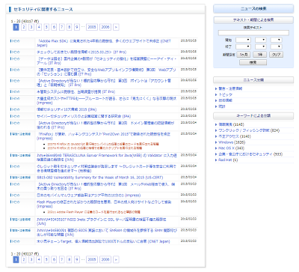
Task: Click the キーワードによる分類 section header
Action: coord(253,116)
